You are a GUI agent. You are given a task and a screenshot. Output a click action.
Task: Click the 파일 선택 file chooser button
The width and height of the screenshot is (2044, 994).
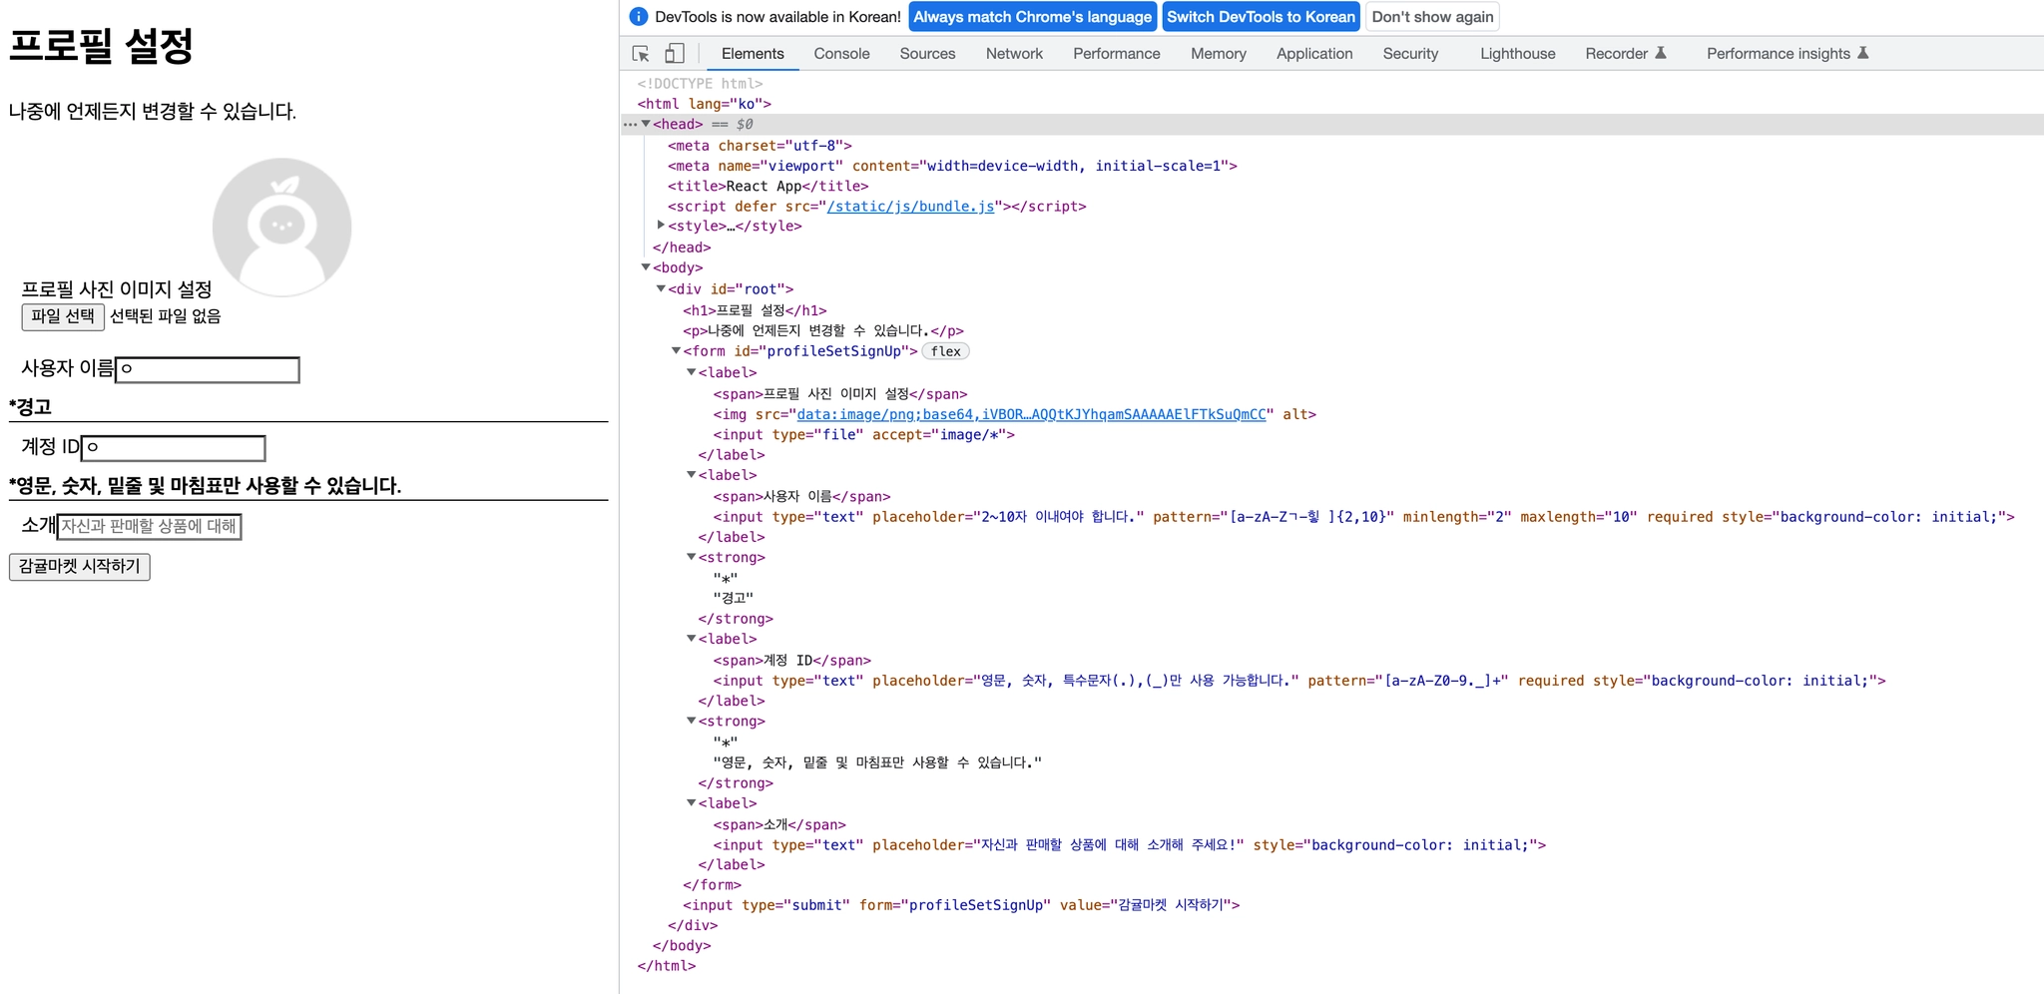(63, 316)
